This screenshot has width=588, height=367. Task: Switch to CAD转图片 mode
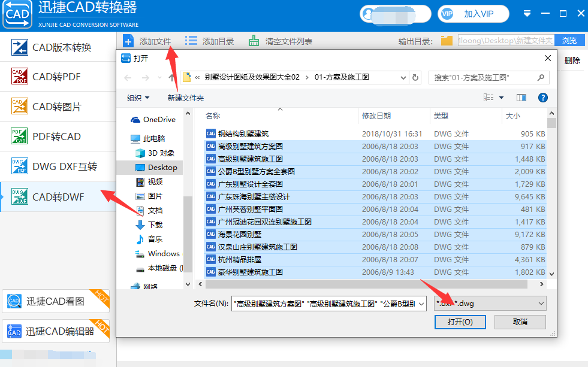click(x=58, y=107)
